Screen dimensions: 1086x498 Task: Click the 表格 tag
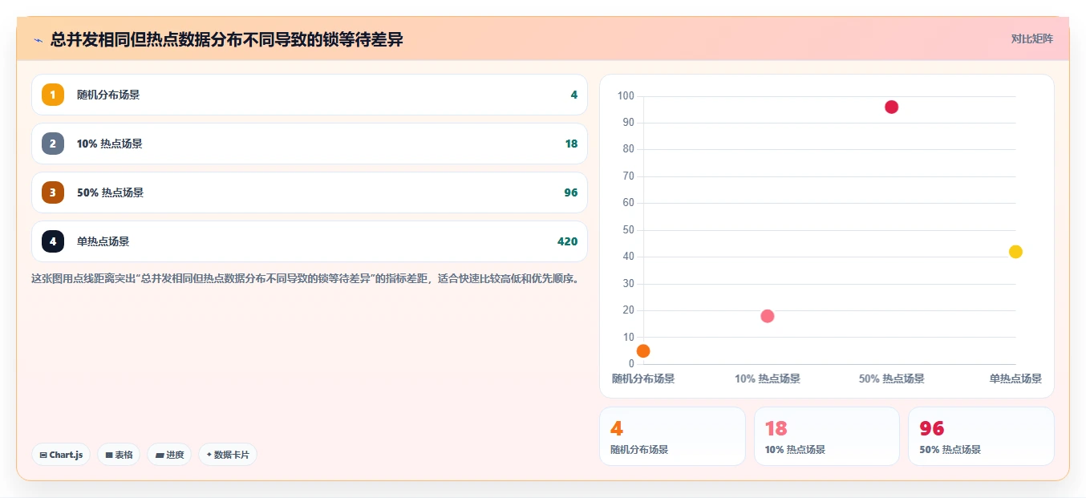[119, 455]
